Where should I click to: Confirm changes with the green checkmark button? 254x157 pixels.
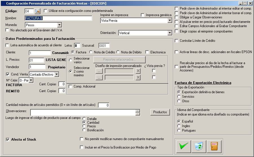tap(183, 147)
